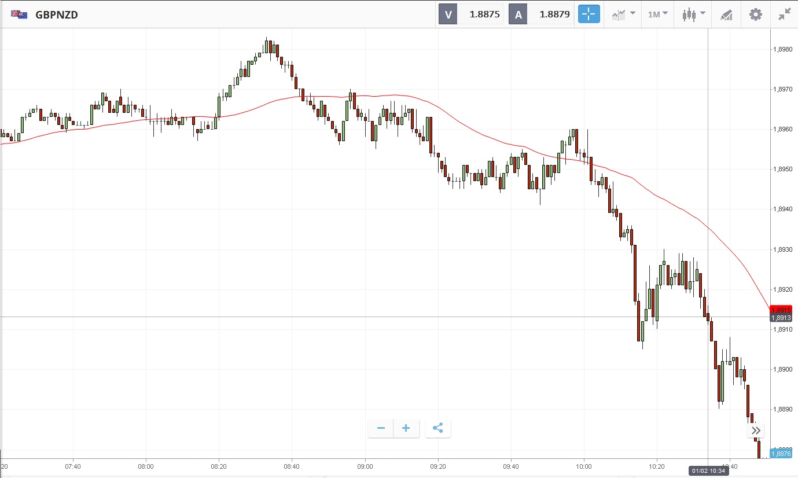The image size is (798, 478).
Task: Zoom in with the plus button
Action: click(x=406, y=428)
